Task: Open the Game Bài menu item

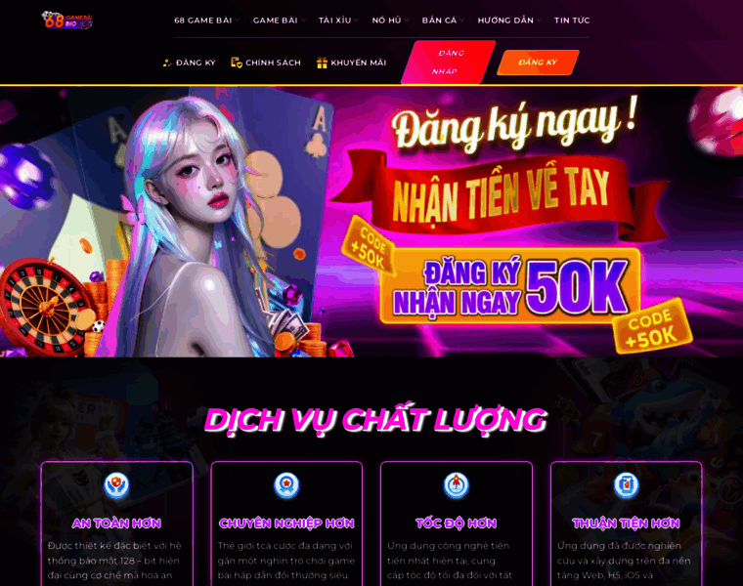Action: click(276, 21)
